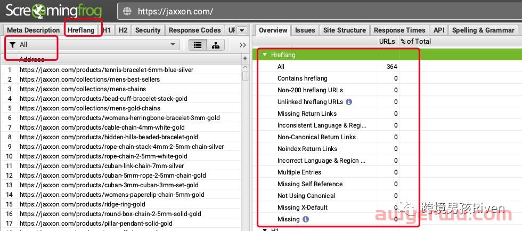Open the Meta Description tab

point(33,30)
